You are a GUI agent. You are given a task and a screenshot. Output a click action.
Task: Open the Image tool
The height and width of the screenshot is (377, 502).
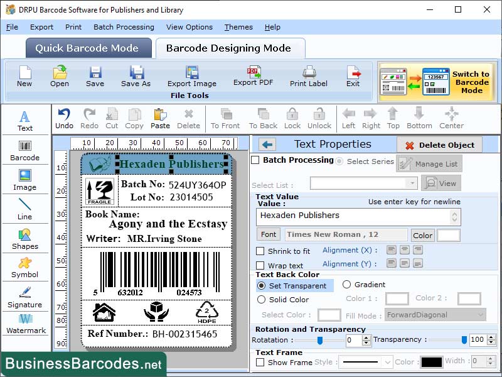pyautogui.click(x=25, y=180)
